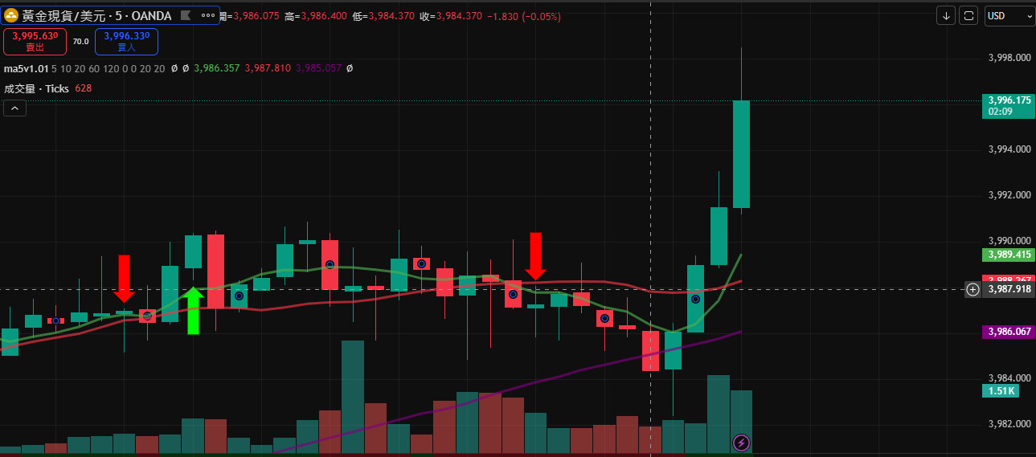This screenshot has height=457, width=1036.
Task: Click the purple MA value 3,985.057
Action: click(x=318, y=69)
